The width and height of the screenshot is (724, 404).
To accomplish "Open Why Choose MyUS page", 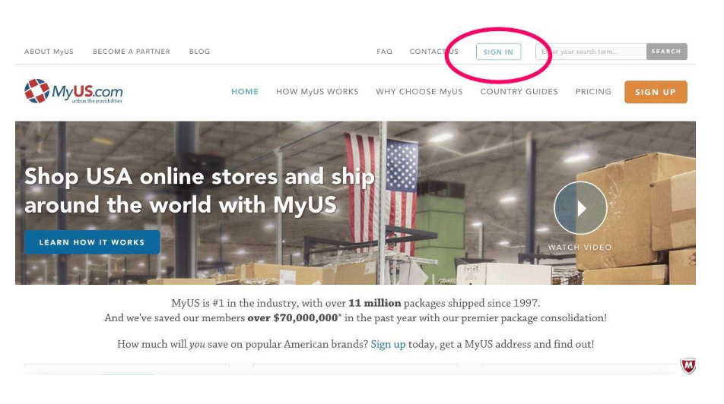I will tap(419, 92).
